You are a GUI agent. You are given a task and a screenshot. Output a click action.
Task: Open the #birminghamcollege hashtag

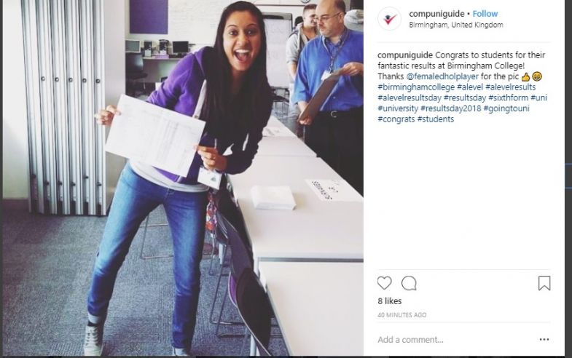(416, 87)
